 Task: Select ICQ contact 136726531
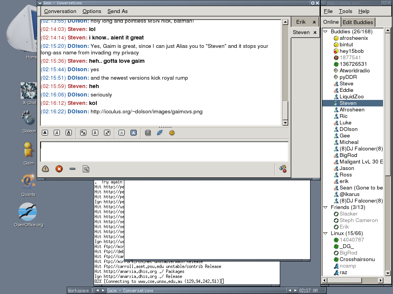pyautogui.click(x=353, y=64)
